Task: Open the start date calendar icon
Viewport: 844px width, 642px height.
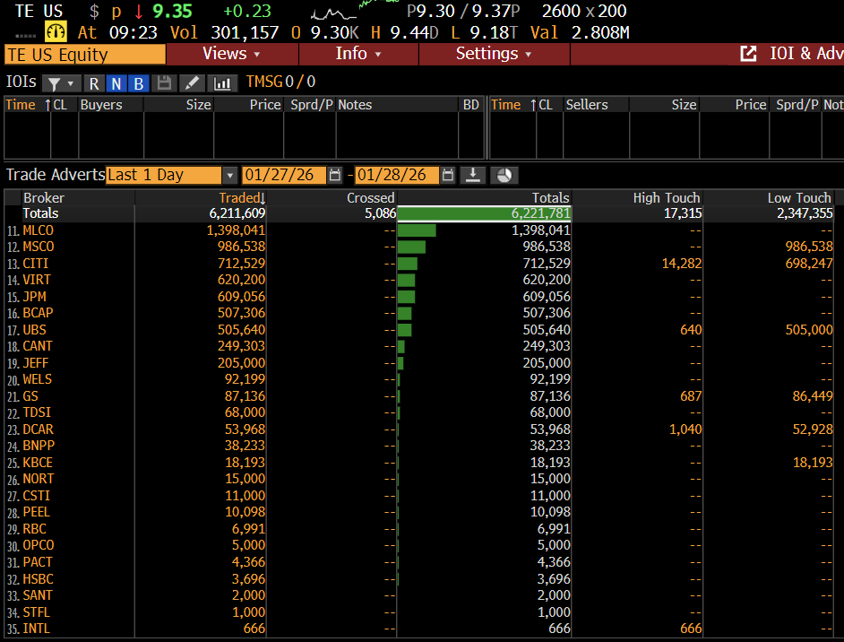Action: coord(334,175)
